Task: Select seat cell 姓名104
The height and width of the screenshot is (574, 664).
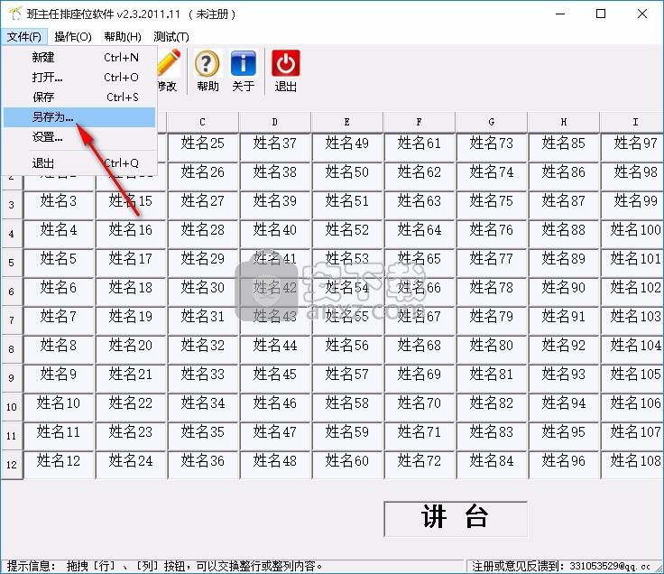Action: [632, 349]
